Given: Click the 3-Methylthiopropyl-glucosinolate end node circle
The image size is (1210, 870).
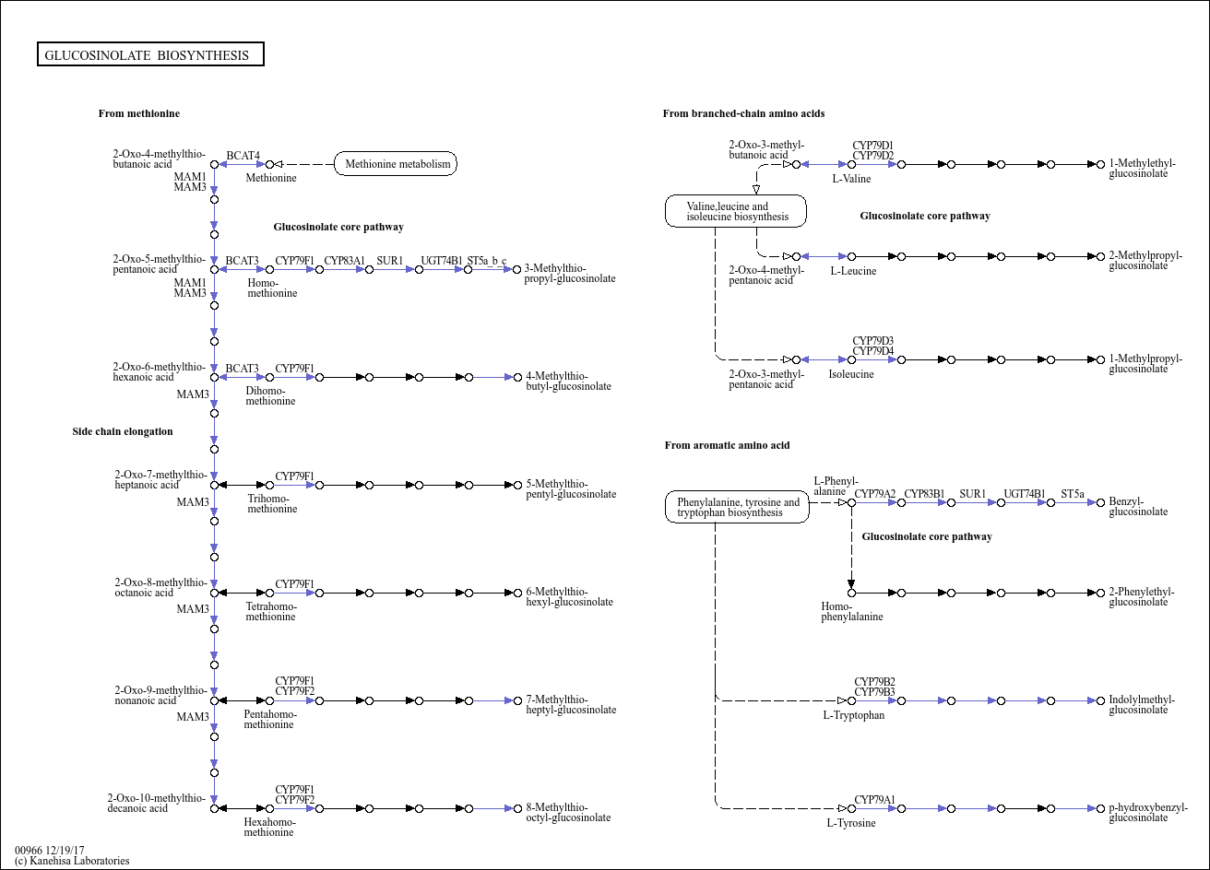Looking at the screenshot, I should tap(517, 269).
